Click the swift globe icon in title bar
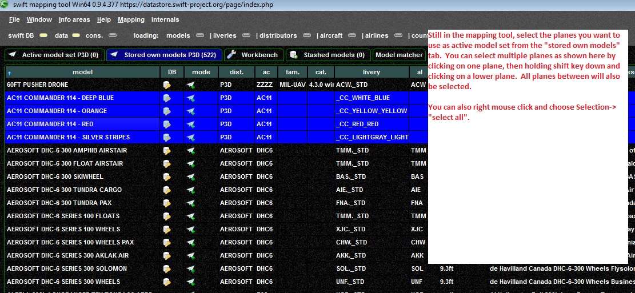 (x=5, y=5)
